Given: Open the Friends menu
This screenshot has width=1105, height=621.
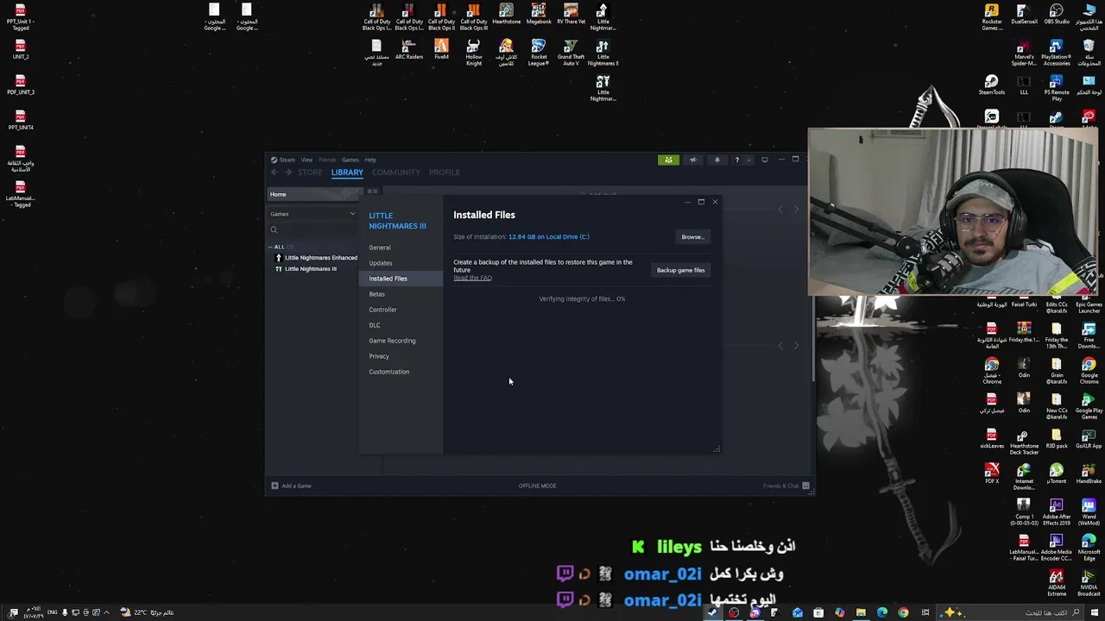Looking at the screenshot, I should tap(327, 160).
